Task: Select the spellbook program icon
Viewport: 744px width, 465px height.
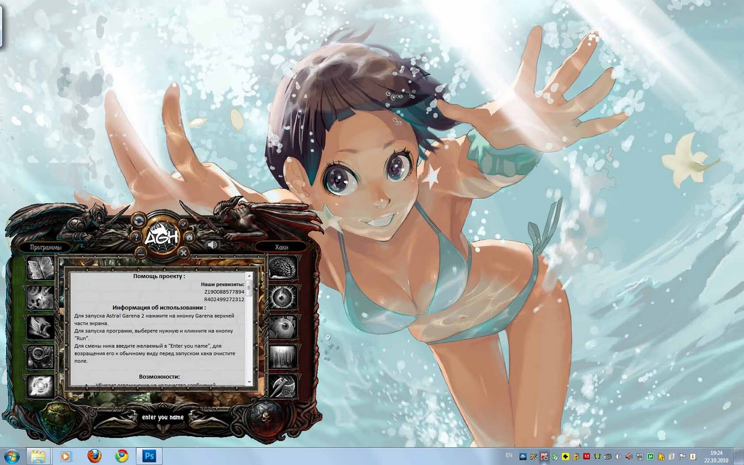Action: pyautogui.click(x=40, y=269)
